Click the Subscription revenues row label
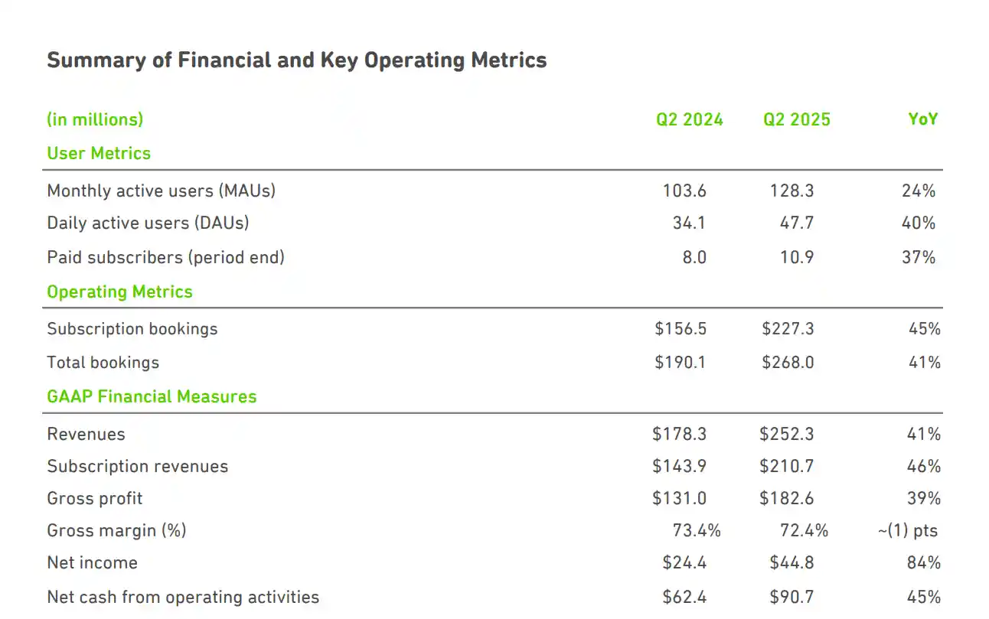Viewport: 989px width, 619px height. point(137,467)
